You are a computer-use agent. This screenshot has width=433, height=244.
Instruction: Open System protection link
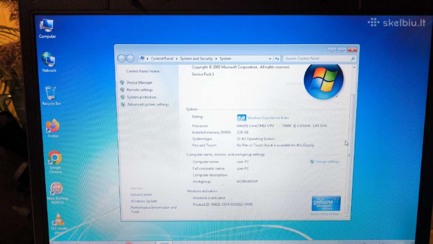141,97
